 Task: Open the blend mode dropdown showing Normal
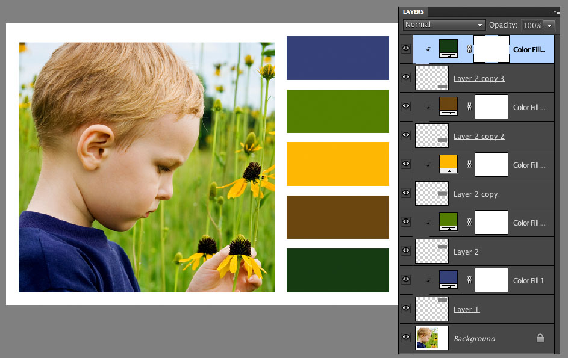pyautogui.click(x=444, y=25)
